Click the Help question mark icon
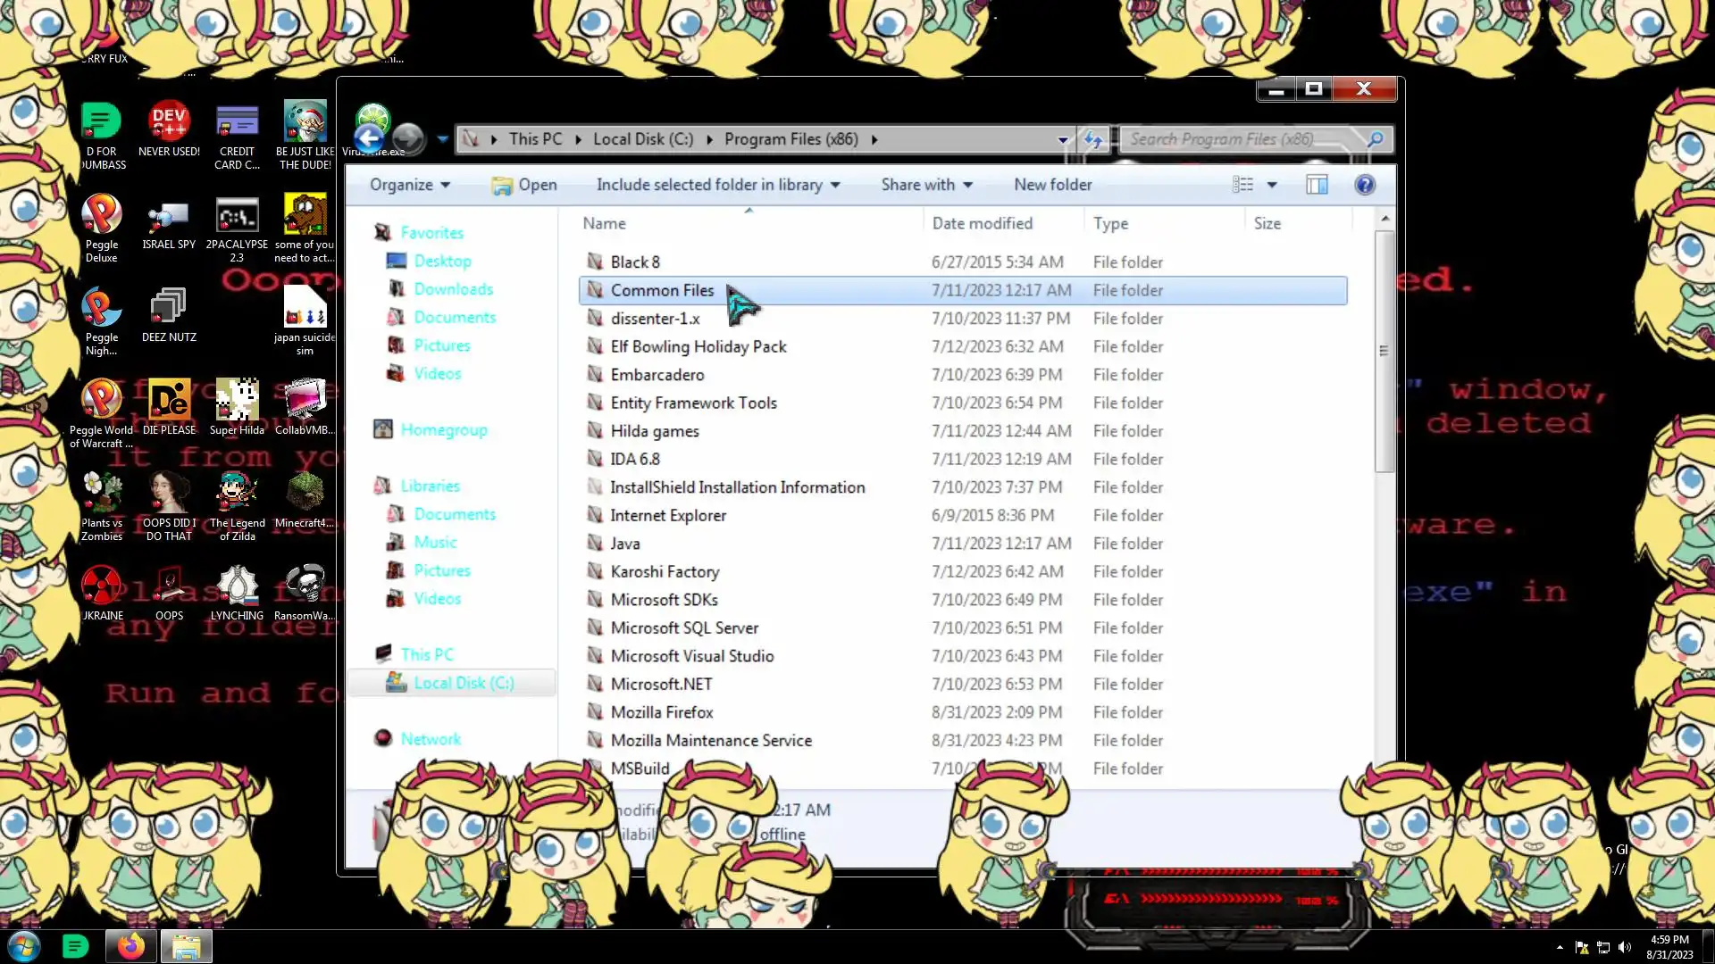The height and width of the screenshot is (964, 1715). (x=1364, y=185)
